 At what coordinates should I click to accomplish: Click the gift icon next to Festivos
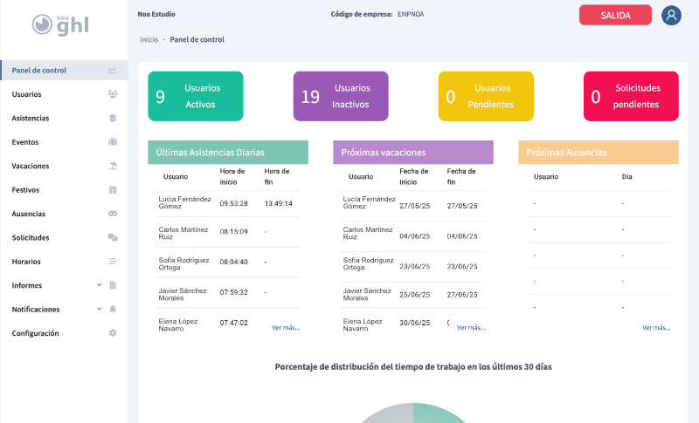point(113,189)
